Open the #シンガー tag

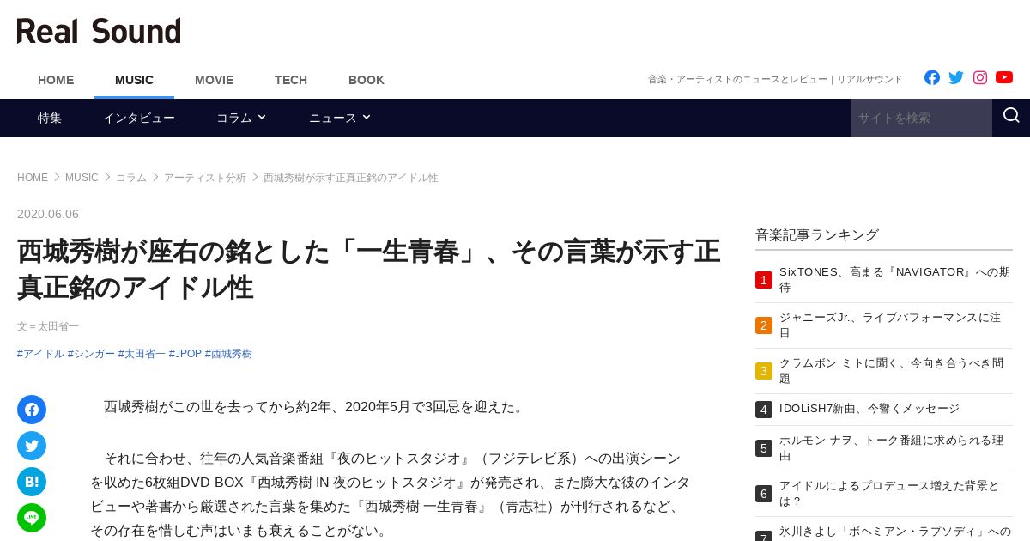[91, 354]
